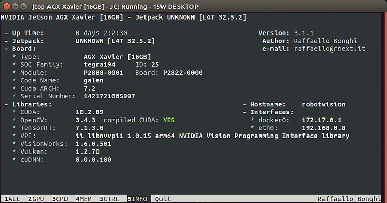Click the Cuda ARCH value 7.2
This screenshot has height=203, width=387.
click(90, 89)
